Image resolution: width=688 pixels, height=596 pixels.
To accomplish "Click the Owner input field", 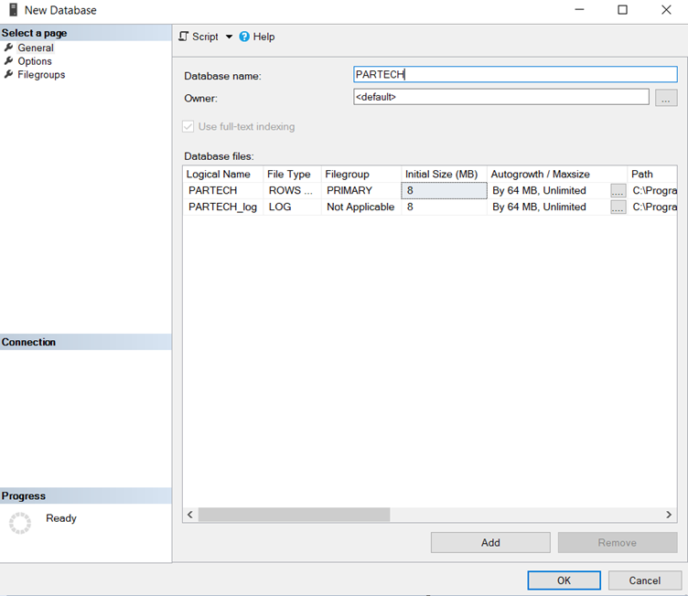I will 501,97.
